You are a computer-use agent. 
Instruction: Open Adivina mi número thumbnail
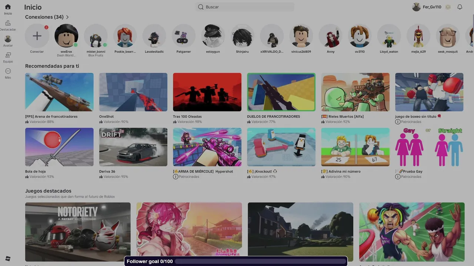tap(355, 147)
